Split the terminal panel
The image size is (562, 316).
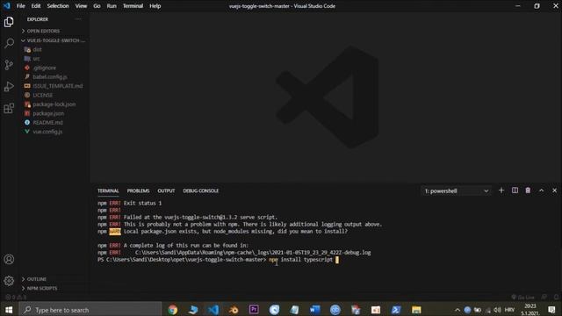tap(515, 190)
